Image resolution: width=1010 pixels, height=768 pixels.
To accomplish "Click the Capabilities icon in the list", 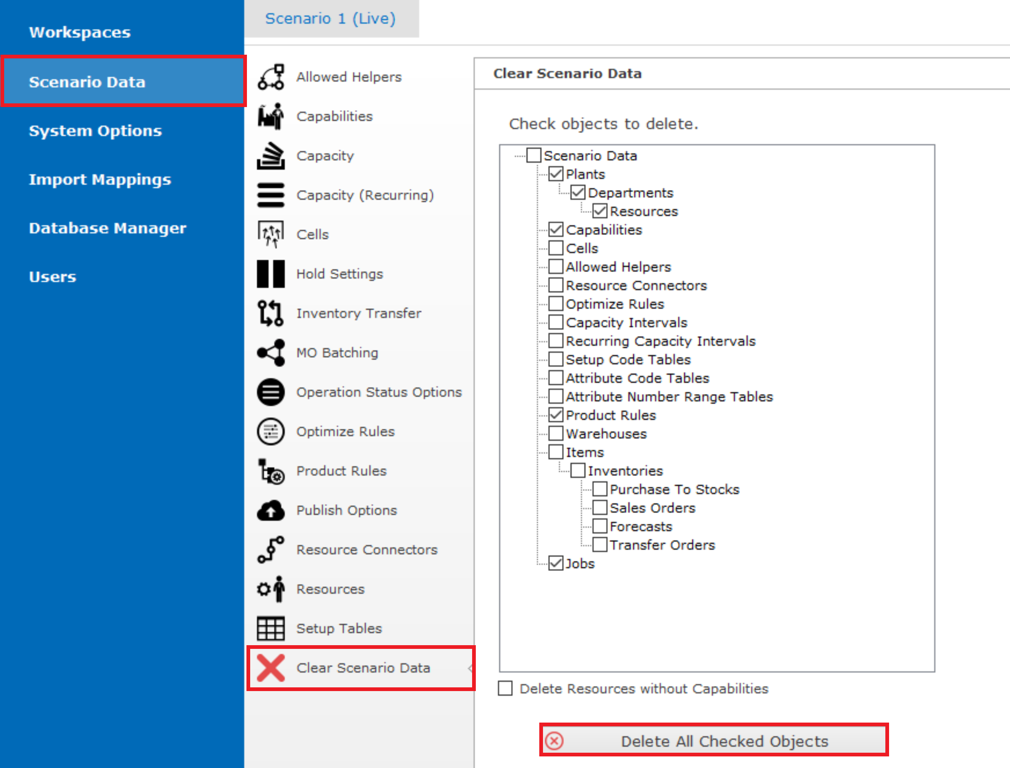I will tap(271, 116).
